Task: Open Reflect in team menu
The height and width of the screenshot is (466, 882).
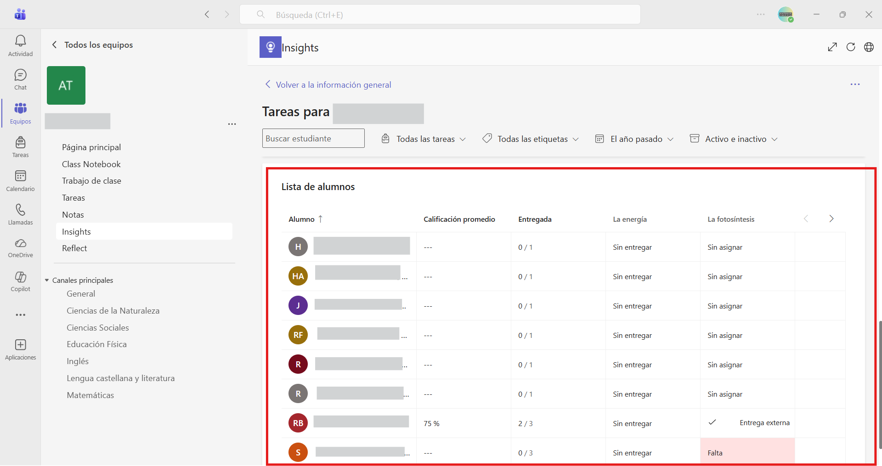Action: pos(74,248)
